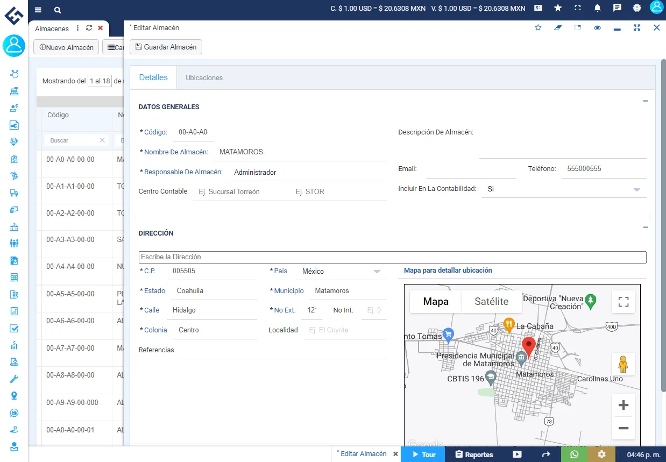Screen dimensions: 666x462
Task: Open the cash register module in sidebar
Action: click(x=14, y=91)
